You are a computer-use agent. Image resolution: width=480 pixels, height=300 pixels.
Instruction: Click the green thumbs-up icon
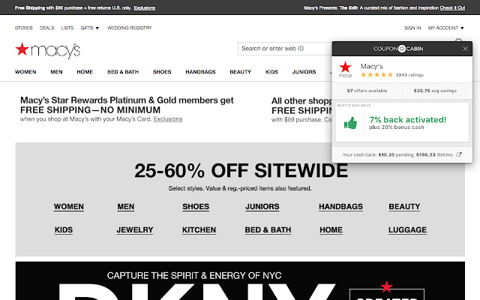350,123
